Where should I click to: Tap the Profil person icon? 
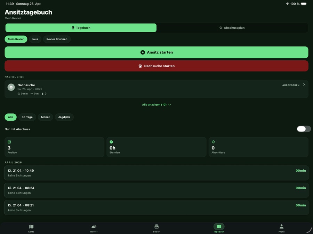(x=281, y=226)
